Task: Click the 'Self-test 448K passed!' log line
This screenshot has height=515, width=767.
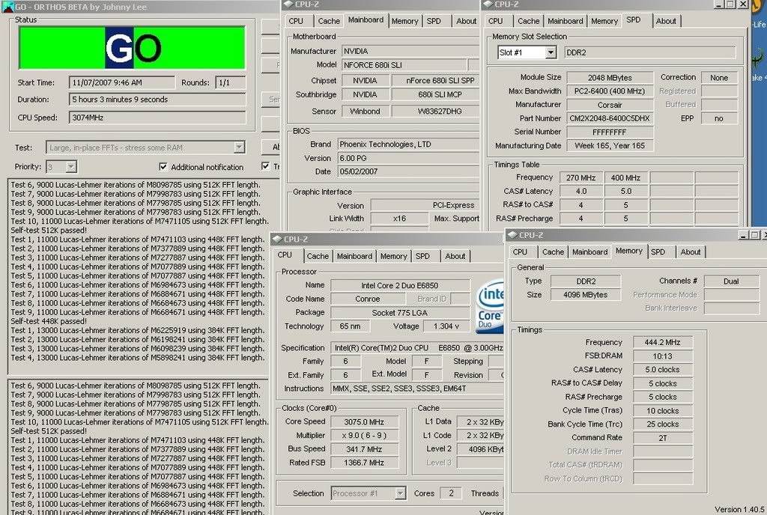Action: (x=49, y=321)
